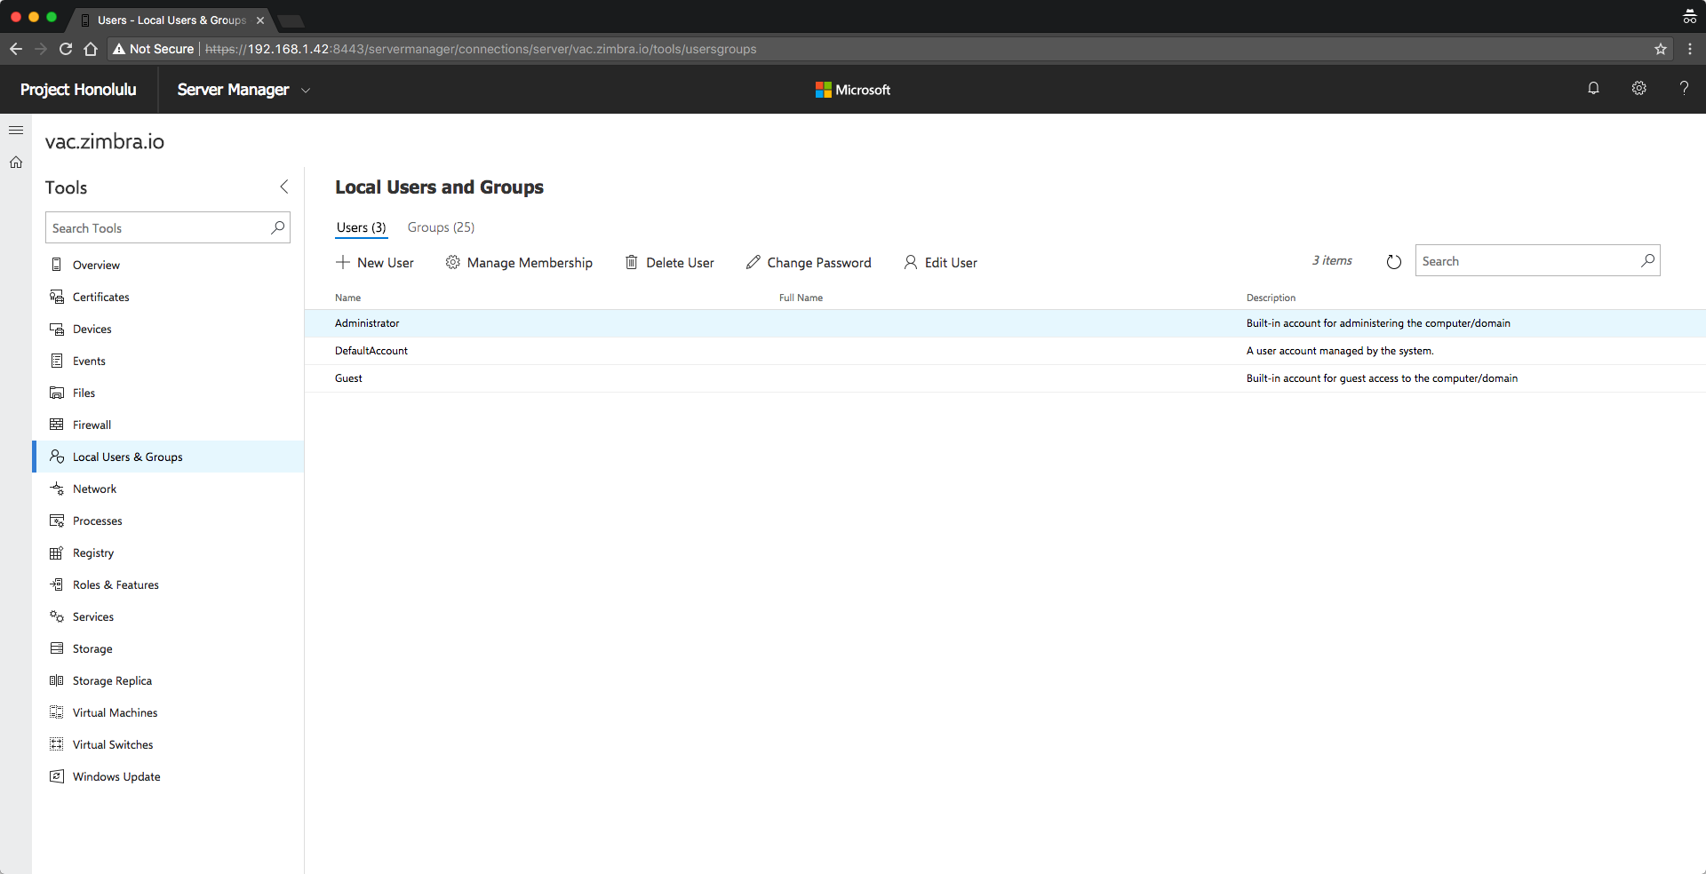Select the Guest user row
Screen dimensions: 1706x874
[x=1005, y=378]
